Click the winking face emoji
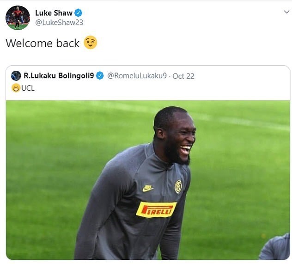This screenshot has height=264, width=292. (x=90, y=43)
